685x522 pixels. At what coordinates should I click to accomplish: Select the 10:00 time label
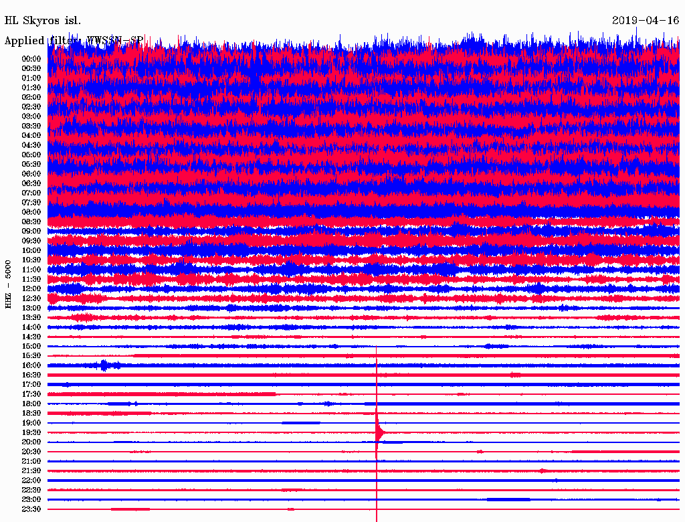[x=31, y=250]
